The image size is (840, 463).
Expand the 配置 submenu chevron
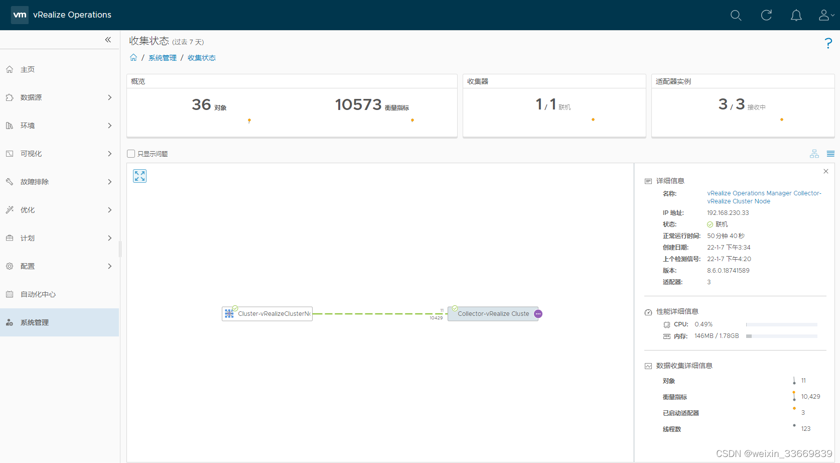click(110, 266)
